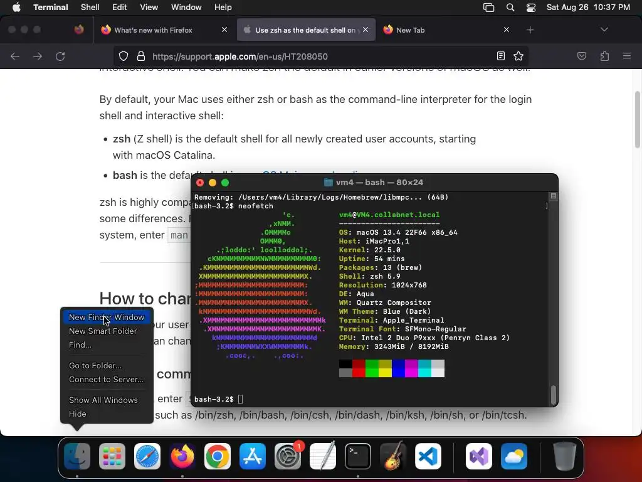Choose New Smart Folder

coord(107,331)
